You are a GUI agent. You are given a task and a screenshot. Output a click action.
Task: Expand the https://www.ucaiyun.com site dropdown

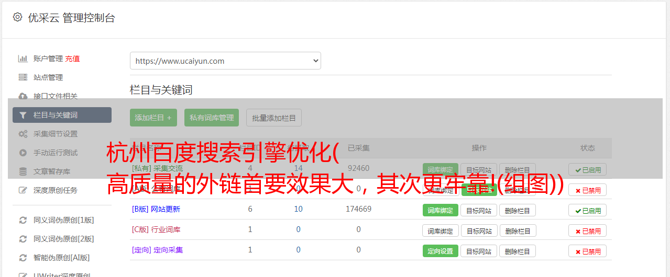(x=225, y=61)
